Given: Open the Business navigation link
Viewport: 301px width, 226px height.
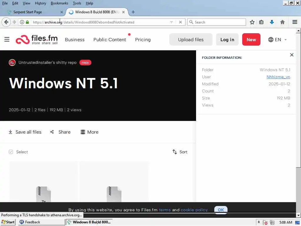Looking at the screenshot, I should click(x=75, y=40).
